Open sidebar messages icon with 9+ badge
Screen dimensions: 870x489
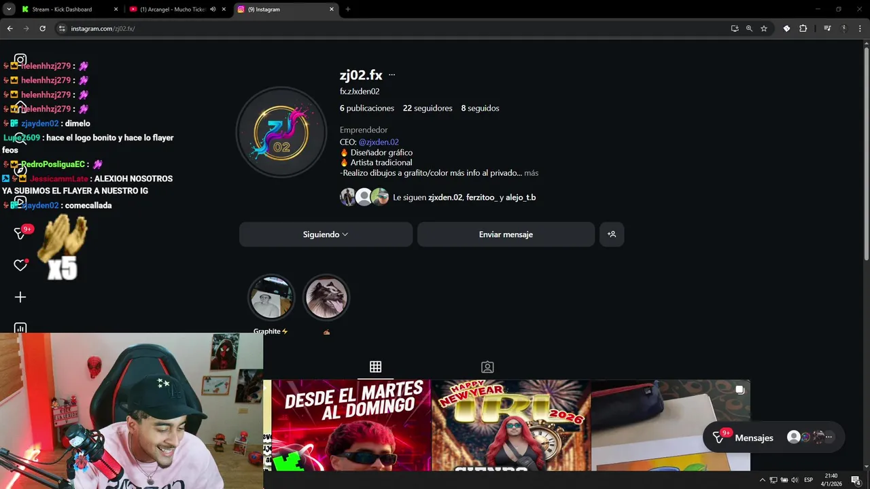pos(21,233)
